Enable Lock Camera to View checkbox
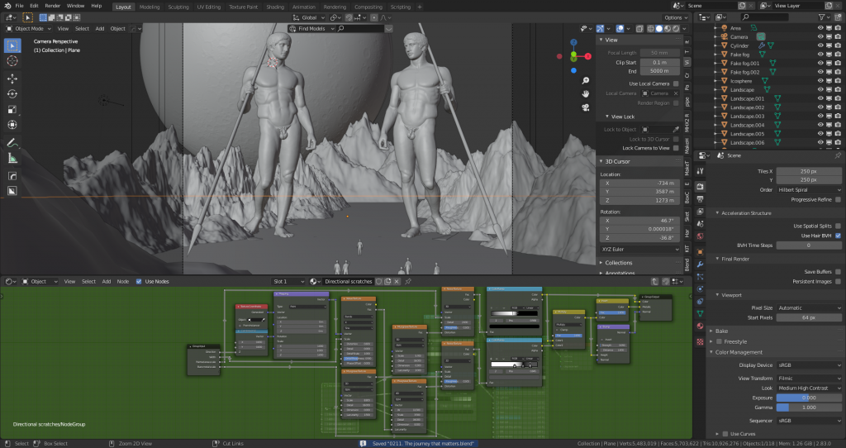The height and width of the screenshot is (448, 846). tap(676, 148)
